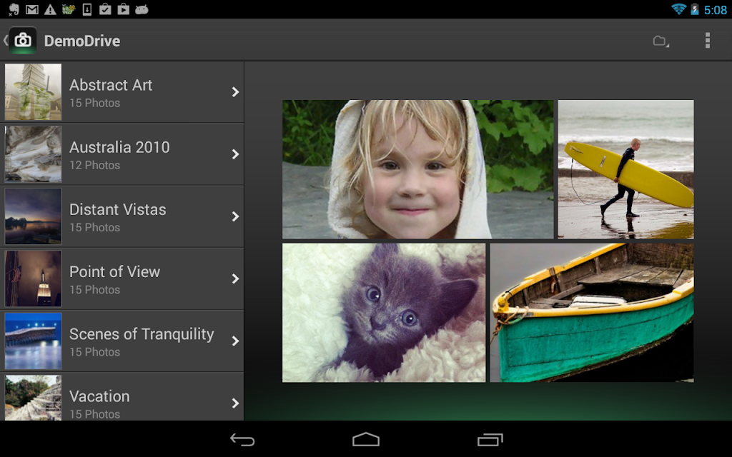Tap the DemoDrive camera app icon
732x457 pixels.
click(x=23, y=41)
